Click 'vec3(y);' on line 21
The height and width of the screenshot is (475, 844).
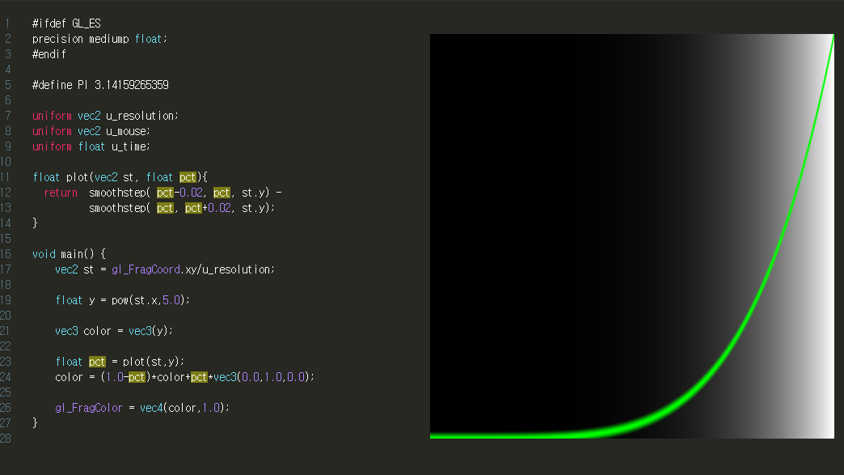[x=150, y=331]
